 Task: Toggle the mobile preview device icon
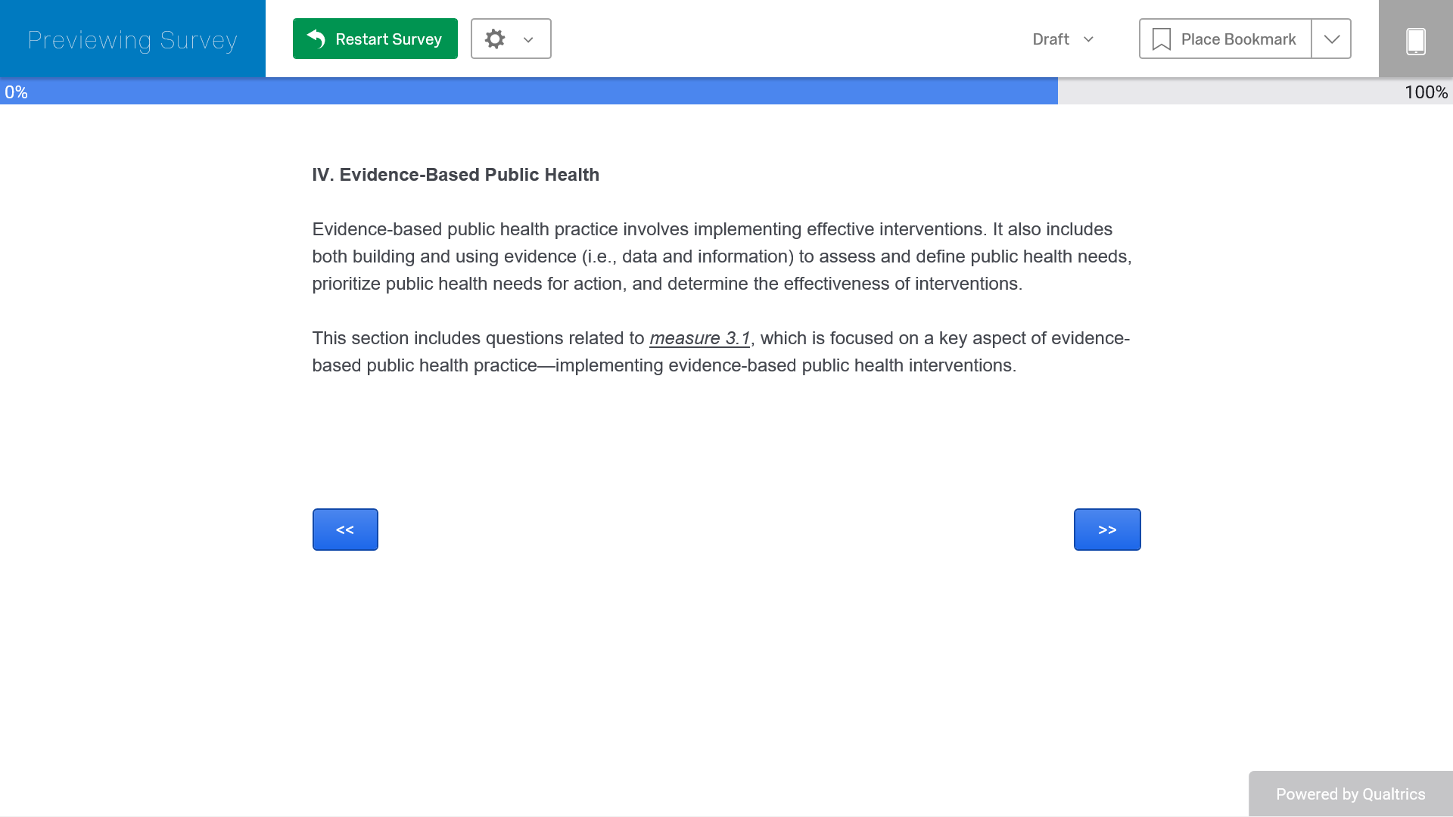[1415, 41]
